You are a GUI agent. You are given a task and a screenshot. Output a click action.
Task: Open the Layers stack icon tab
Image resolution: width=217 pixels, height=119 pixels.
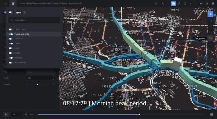[x=13, y=4]
